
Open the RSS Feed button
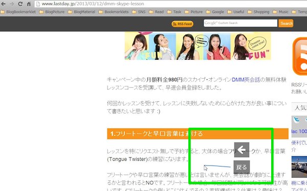point(183,24)
